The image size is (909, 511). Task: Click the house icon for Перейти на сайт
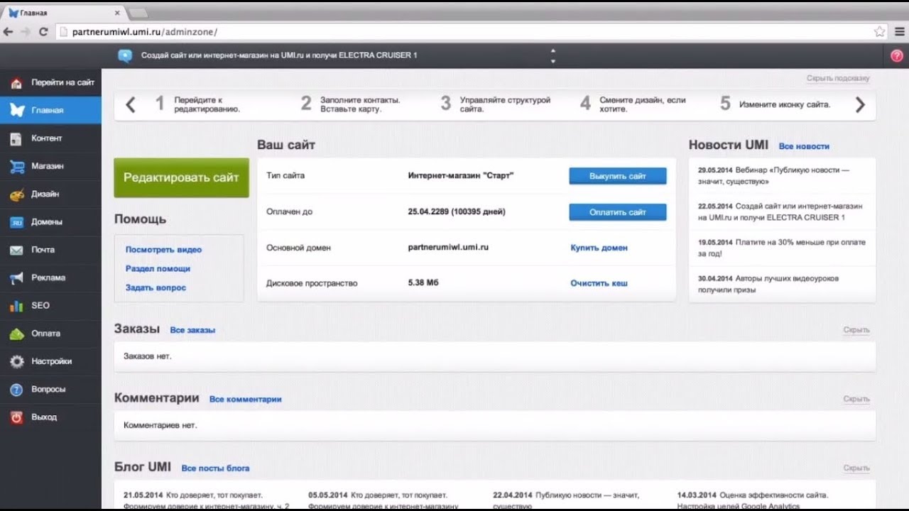pos(16,83)
